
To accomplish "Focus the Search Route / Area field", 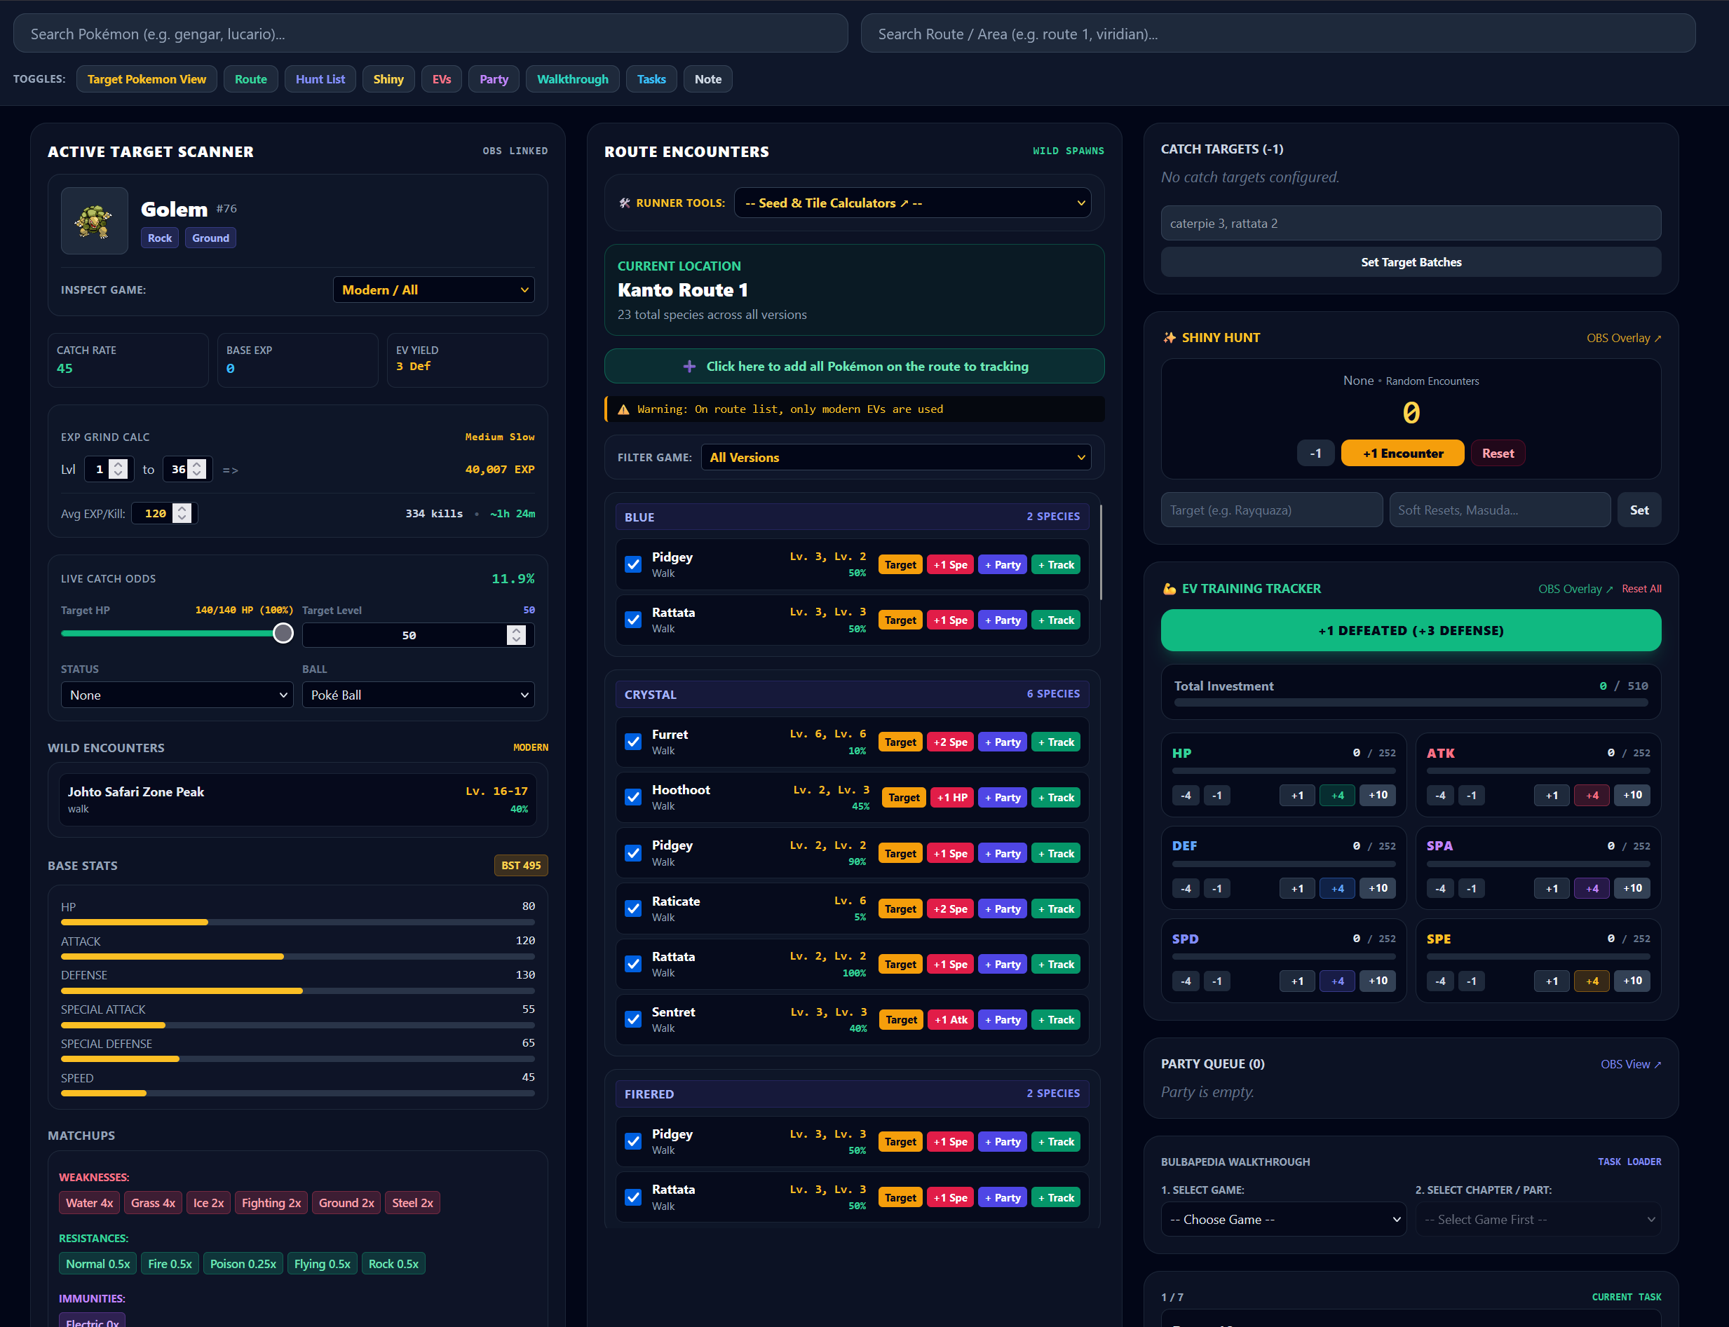I will [1278, 34].
